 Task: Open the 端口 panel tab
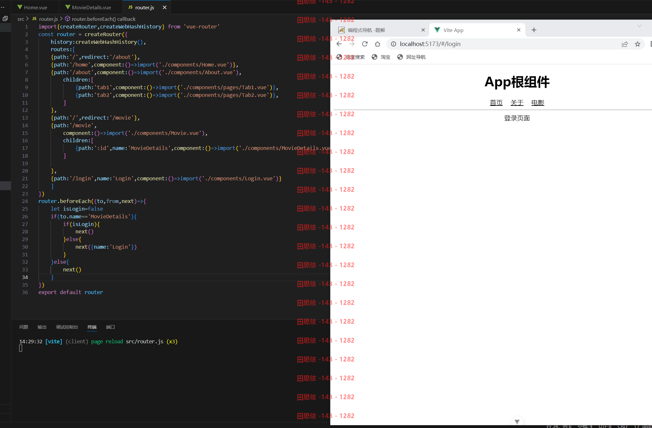coord(110,327)
